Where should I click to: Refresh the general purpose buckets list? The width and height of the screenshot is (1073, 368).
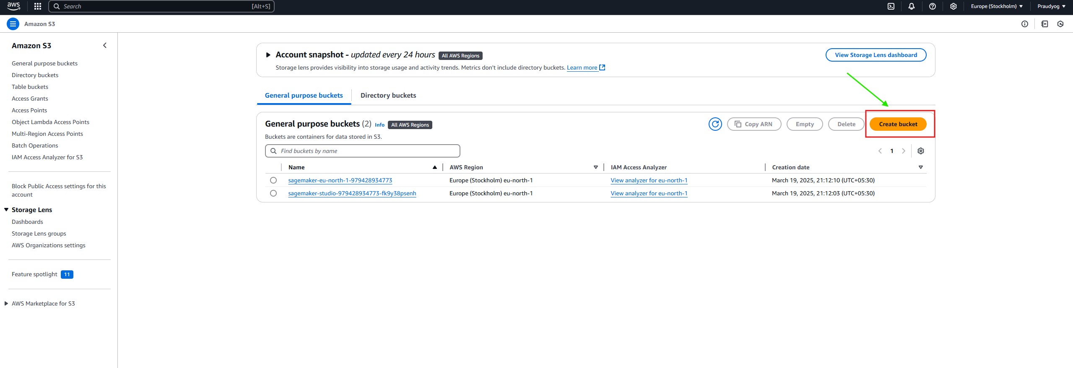pyautogui.click(x=715, y=124)
